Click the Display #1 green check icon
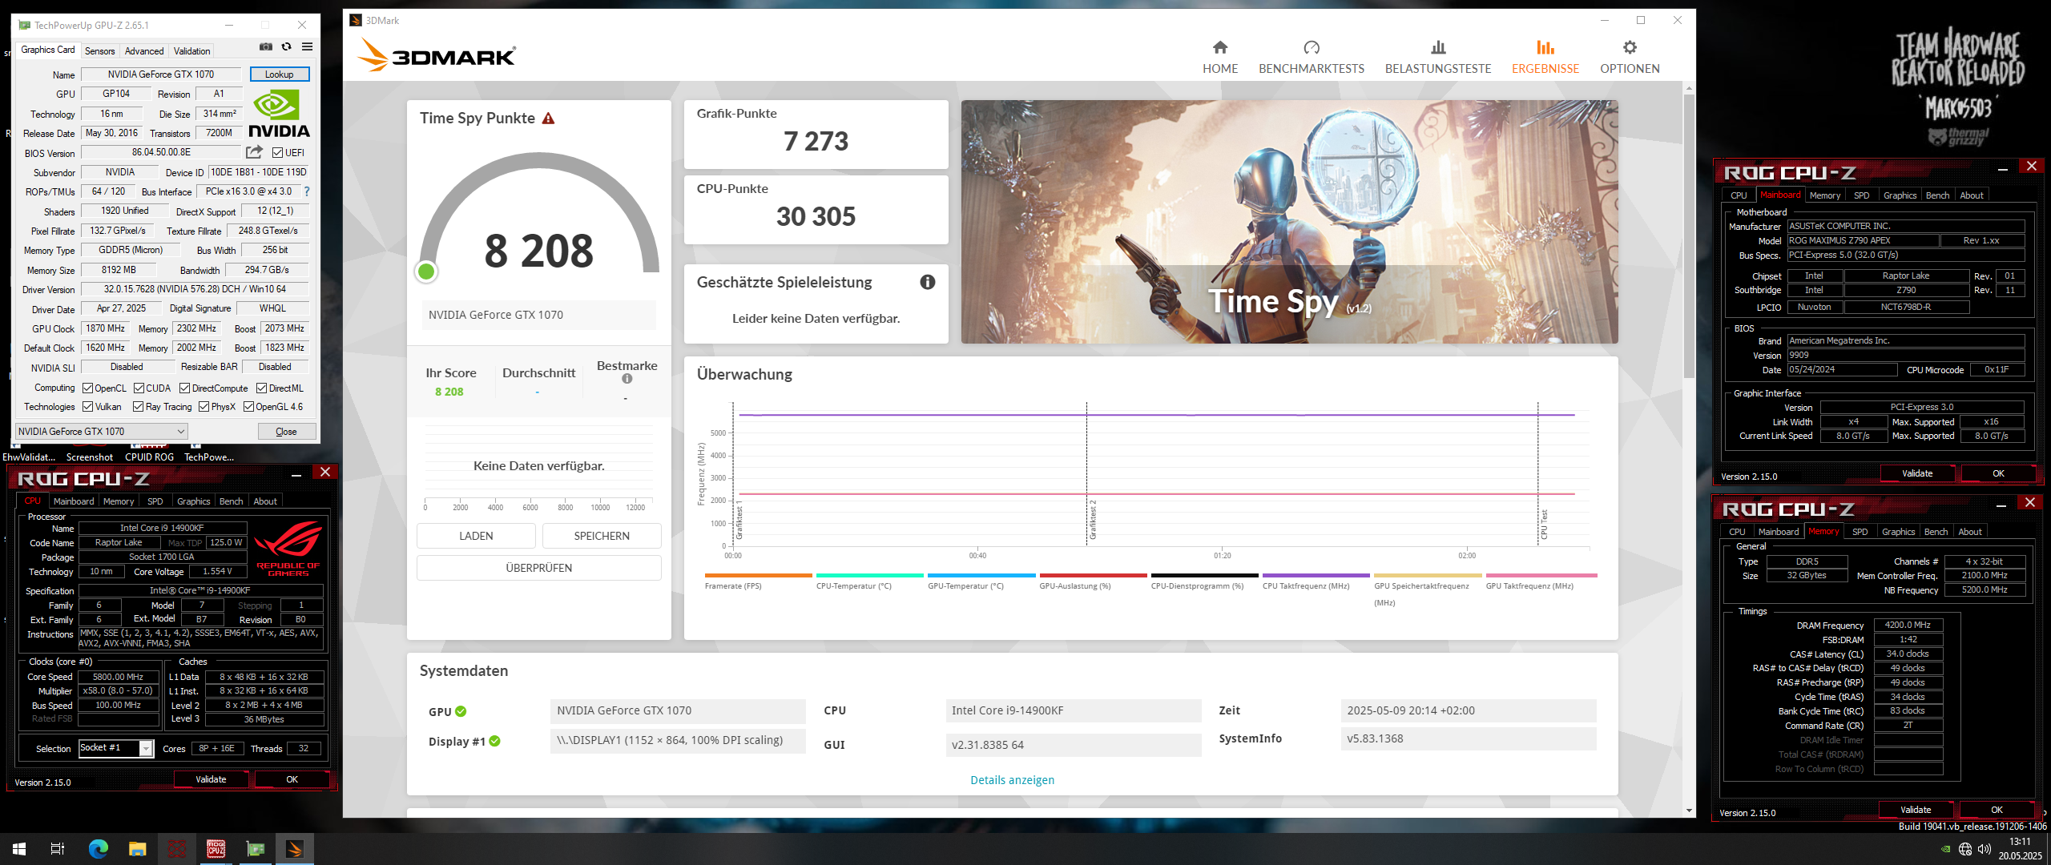Screen dimensions: 2051x865 click(x=494, y=741)
